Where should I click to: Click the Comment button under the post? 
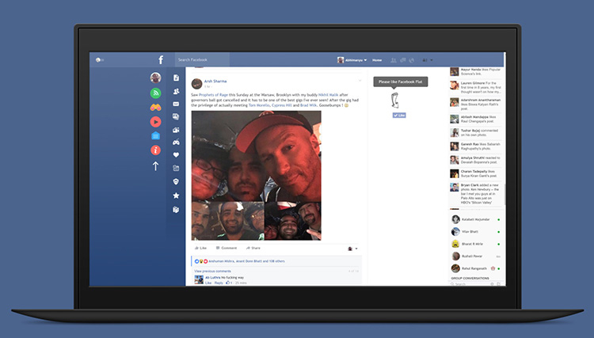[x=227, y=248]
